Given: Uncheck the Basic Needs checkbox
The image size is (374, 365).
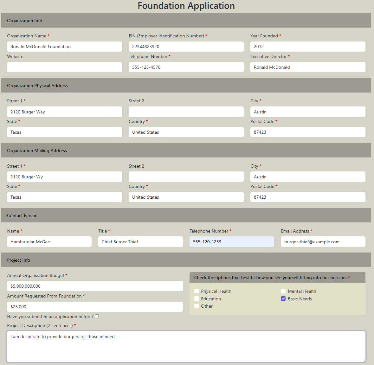Looking at the screenshot, I should point(283,299).
